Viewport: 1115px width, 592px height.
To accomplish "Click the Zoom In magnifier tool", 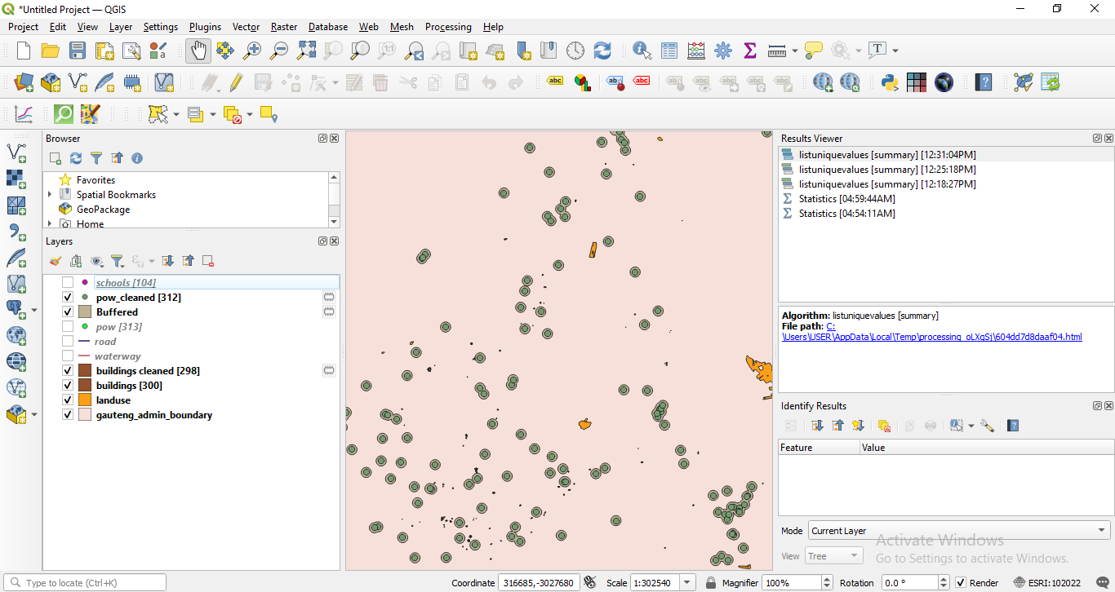I will (x=252, y=51).
